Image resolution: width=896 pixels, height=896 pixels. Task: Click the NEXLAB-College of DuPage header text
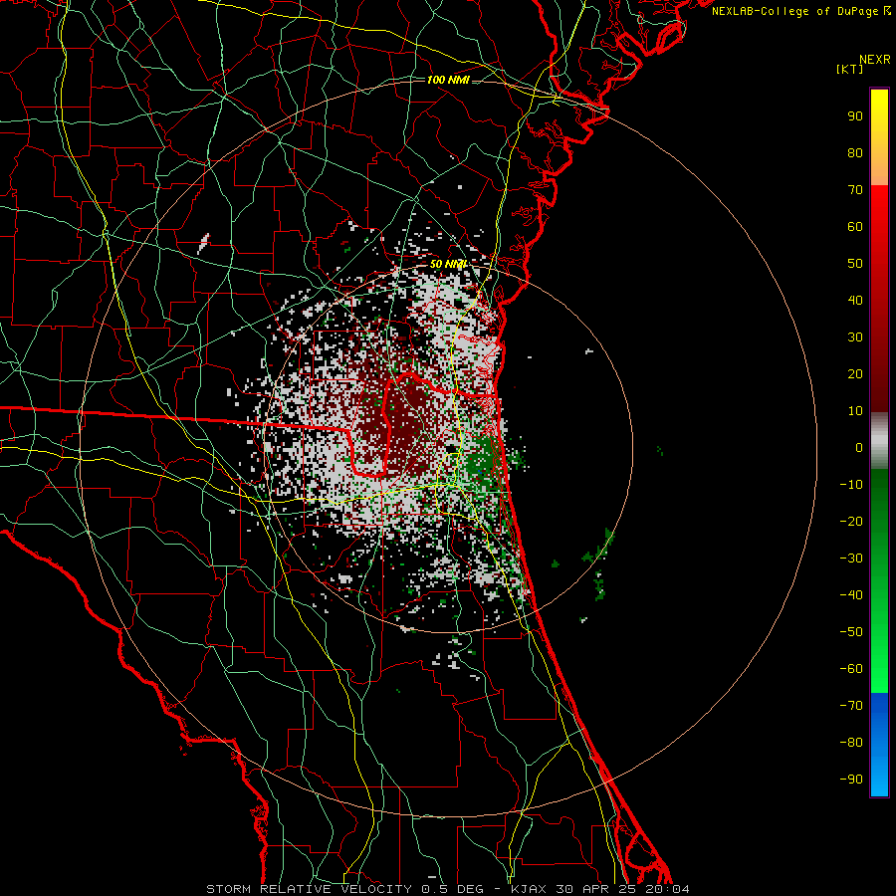(800, 11)
